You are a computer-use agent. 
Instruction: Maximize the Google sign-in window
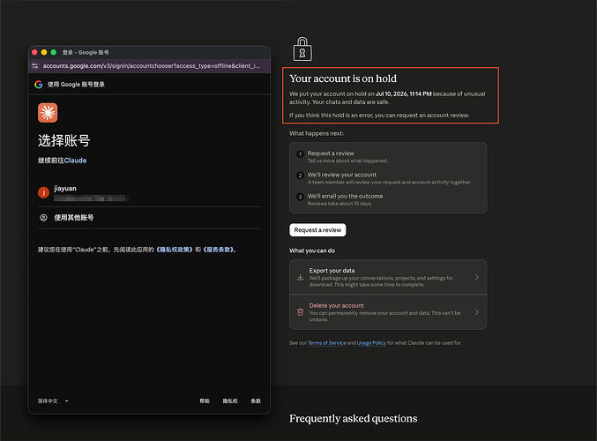pos(53,52)
